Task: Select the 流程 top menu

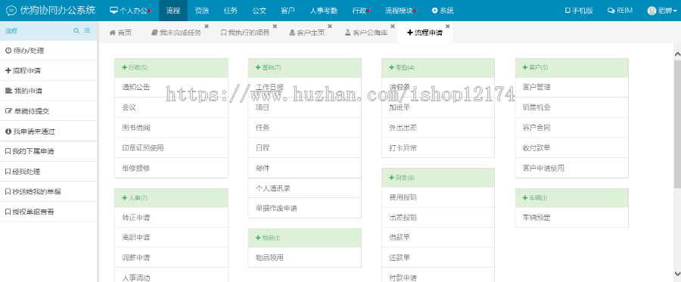Action: click(x=173, y=11)
